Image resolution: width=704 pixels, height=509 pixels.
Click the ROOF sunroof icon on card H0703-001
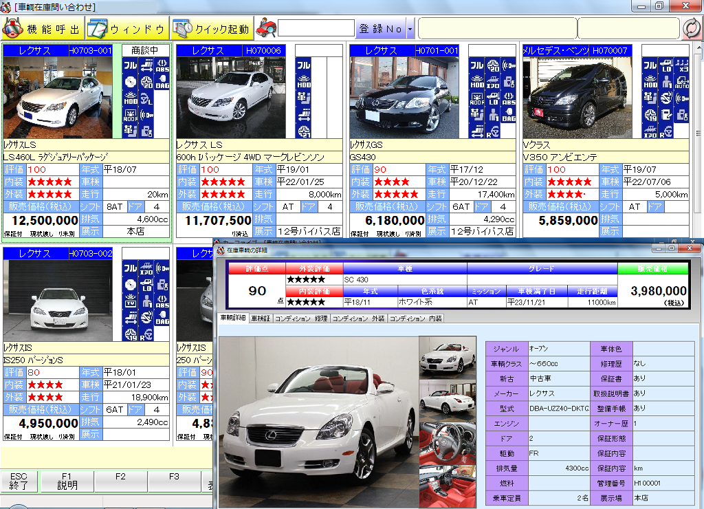[131, 115]
